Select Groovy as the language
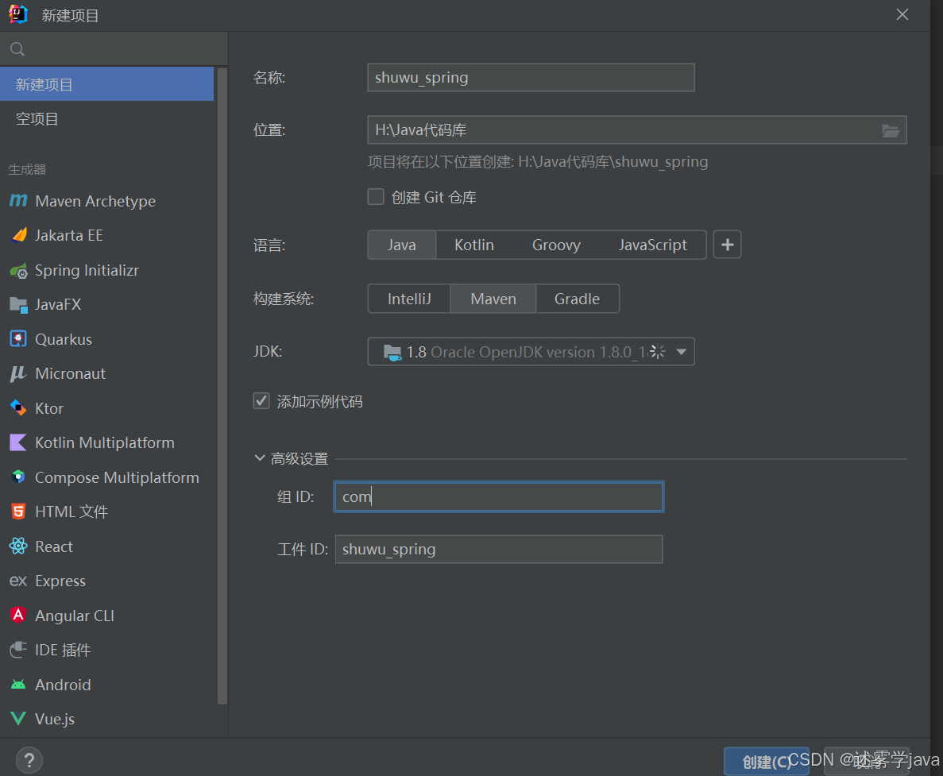 (x=556, y=245)
